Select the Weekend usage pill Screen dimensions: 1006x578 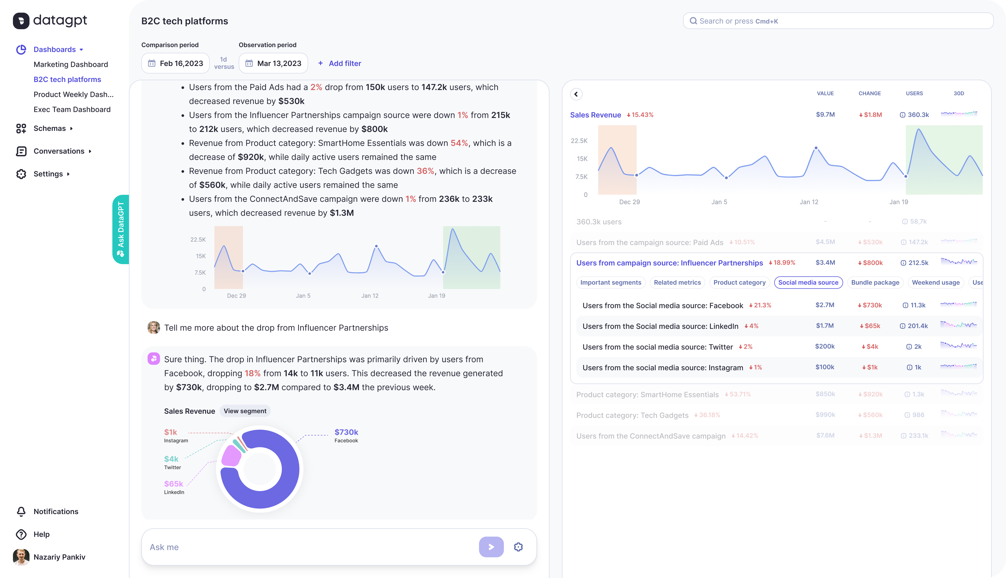(935, 282)
